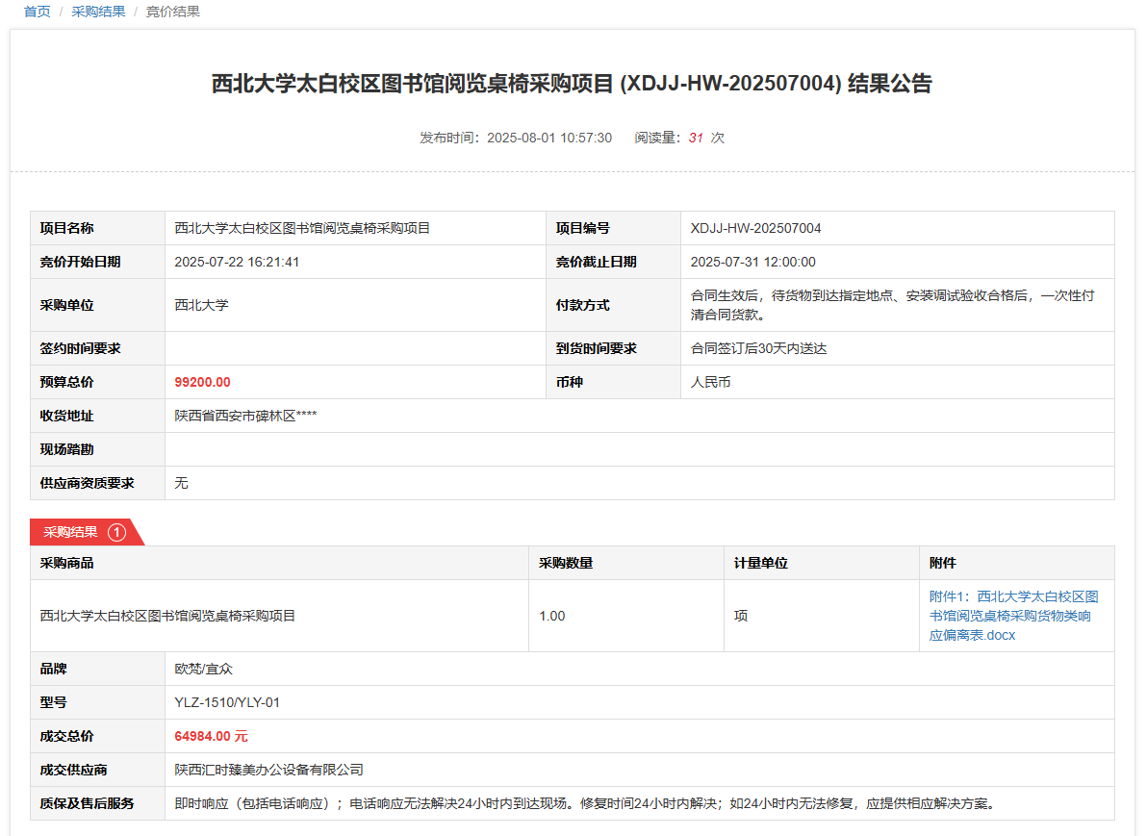
Task: Click the 竞价结果 breadcrumb item
Action: (x=173, y=12)
